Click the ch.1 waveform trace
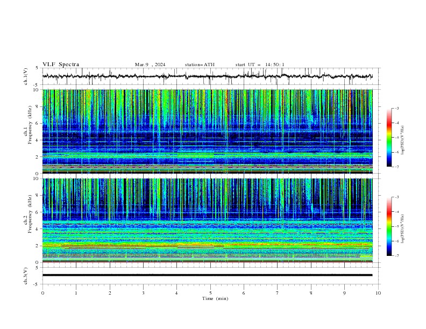 [207, 76]
